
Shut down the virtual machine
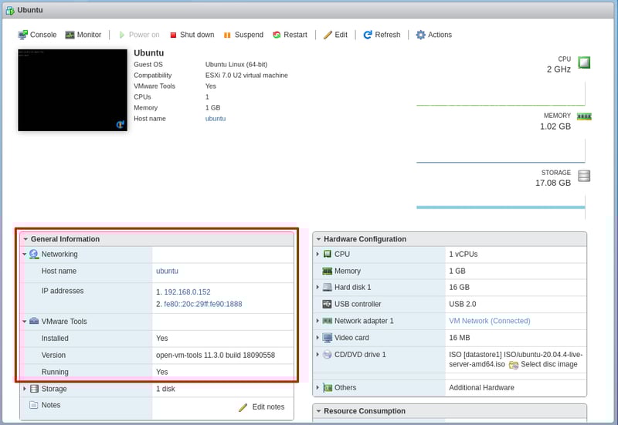[192, 35]
